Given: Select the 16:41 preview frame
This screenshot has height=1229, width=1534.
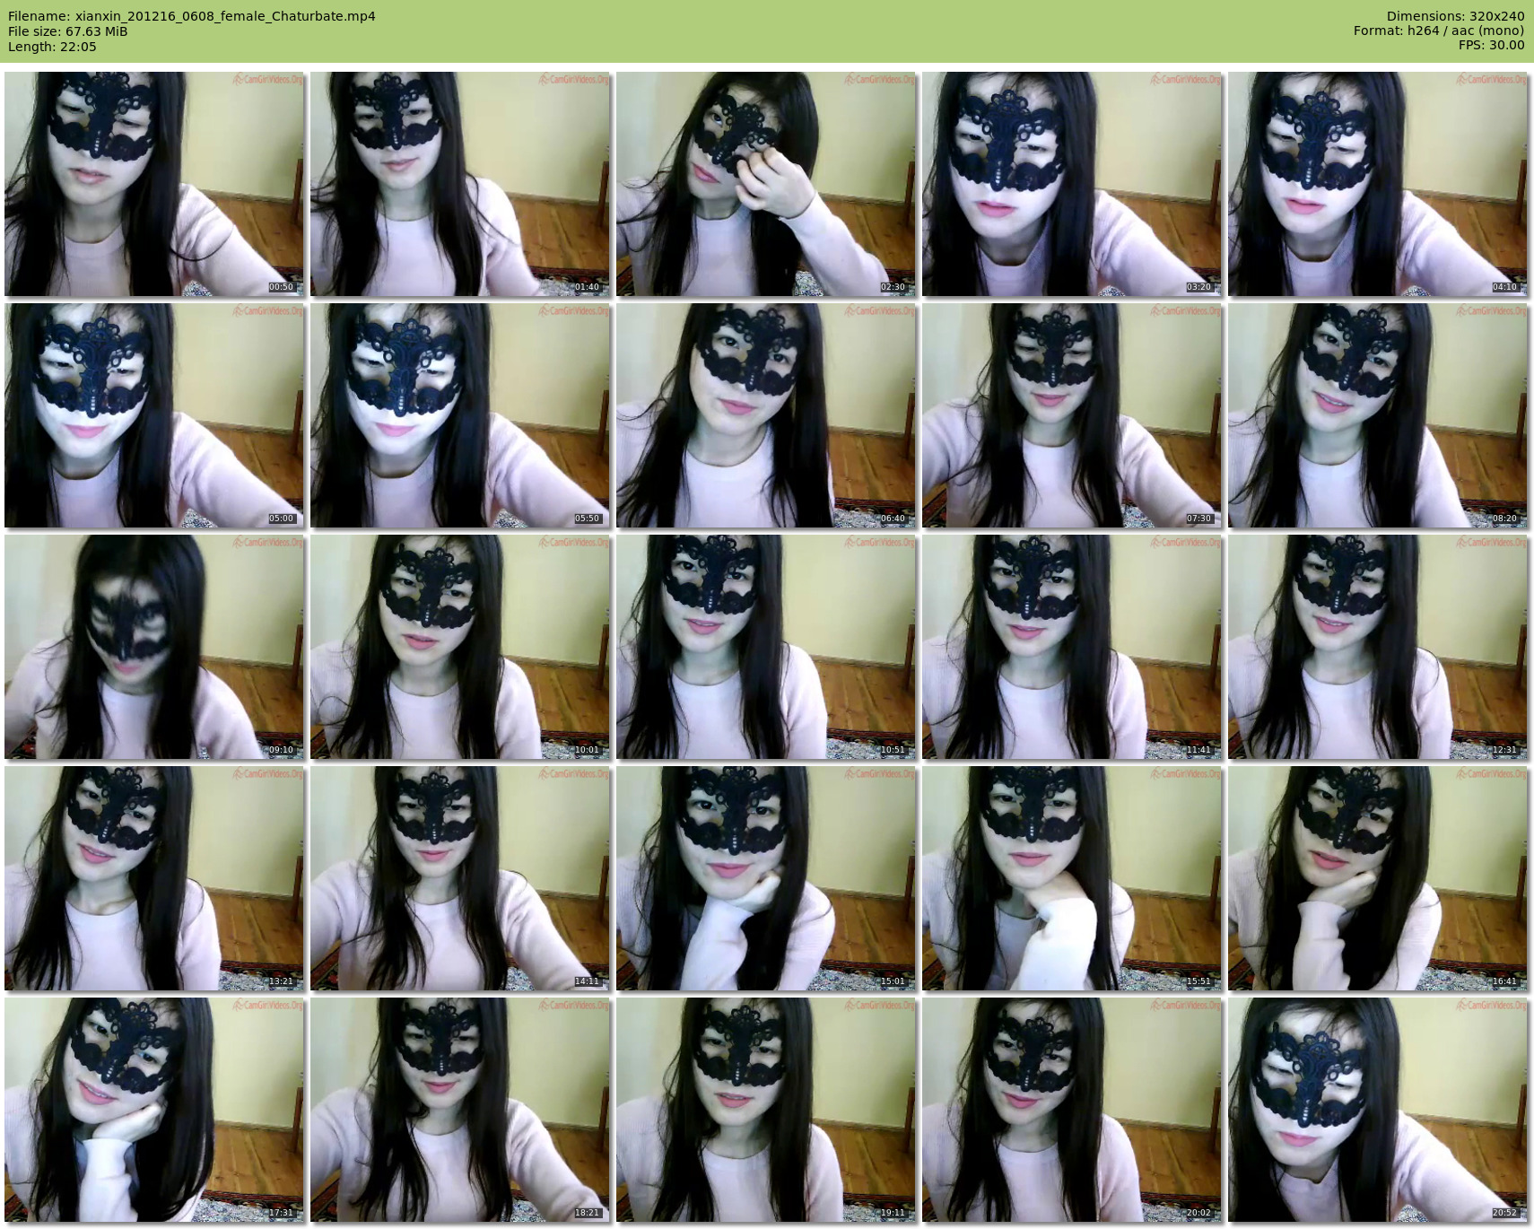Looking at the screenshot, I should (x=1378, y=878).
